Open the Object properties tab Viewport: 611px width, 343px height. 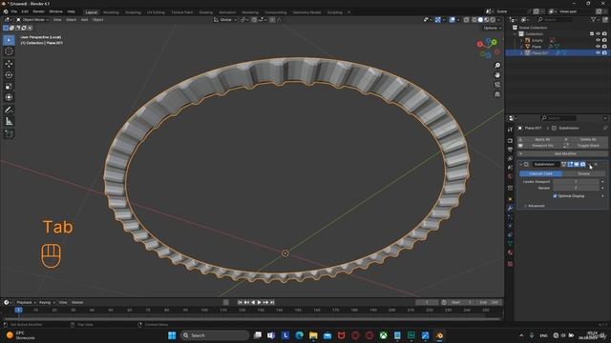point(510,199)
